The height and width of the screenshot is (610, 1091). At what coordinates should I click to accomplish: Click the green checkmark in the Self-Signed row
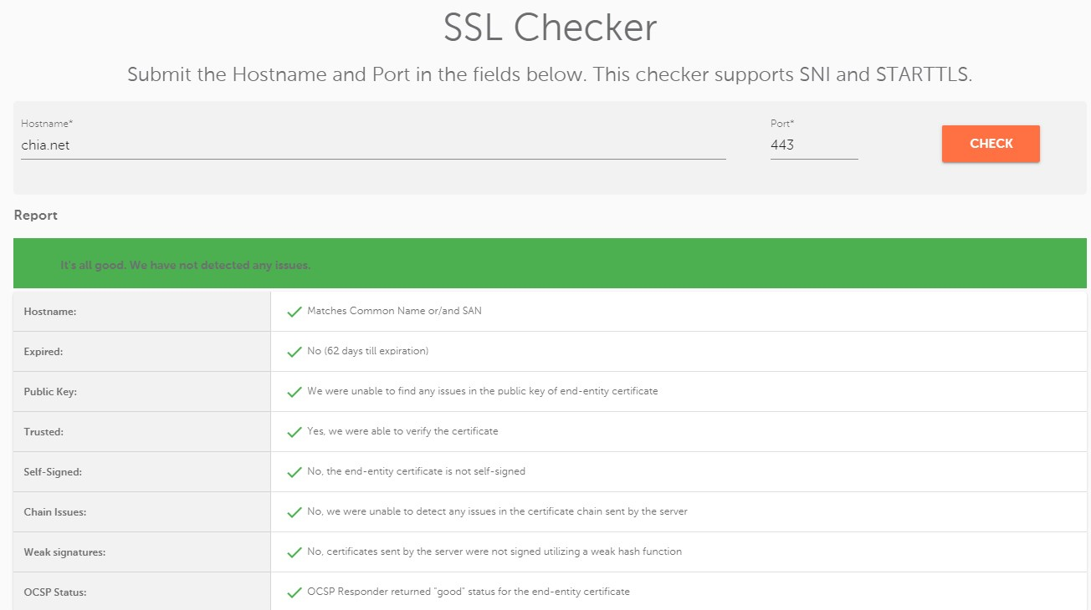295,472
